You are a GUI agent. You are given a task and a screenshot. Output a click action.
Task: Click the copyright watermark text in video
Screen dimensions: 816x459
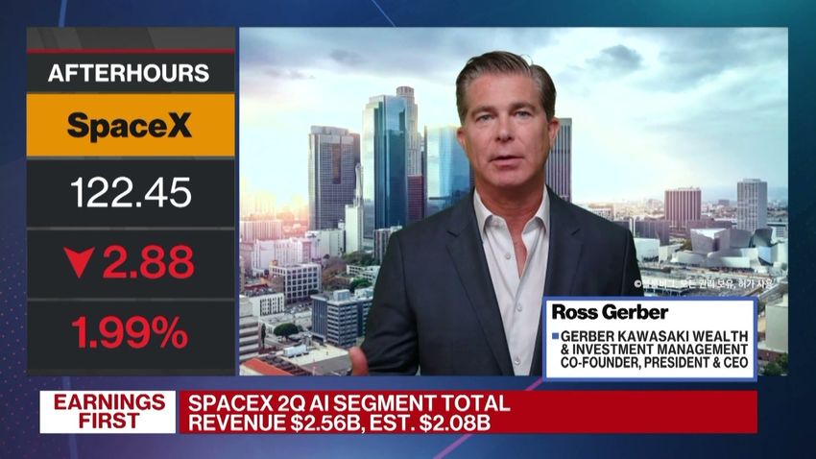(705, 284)
